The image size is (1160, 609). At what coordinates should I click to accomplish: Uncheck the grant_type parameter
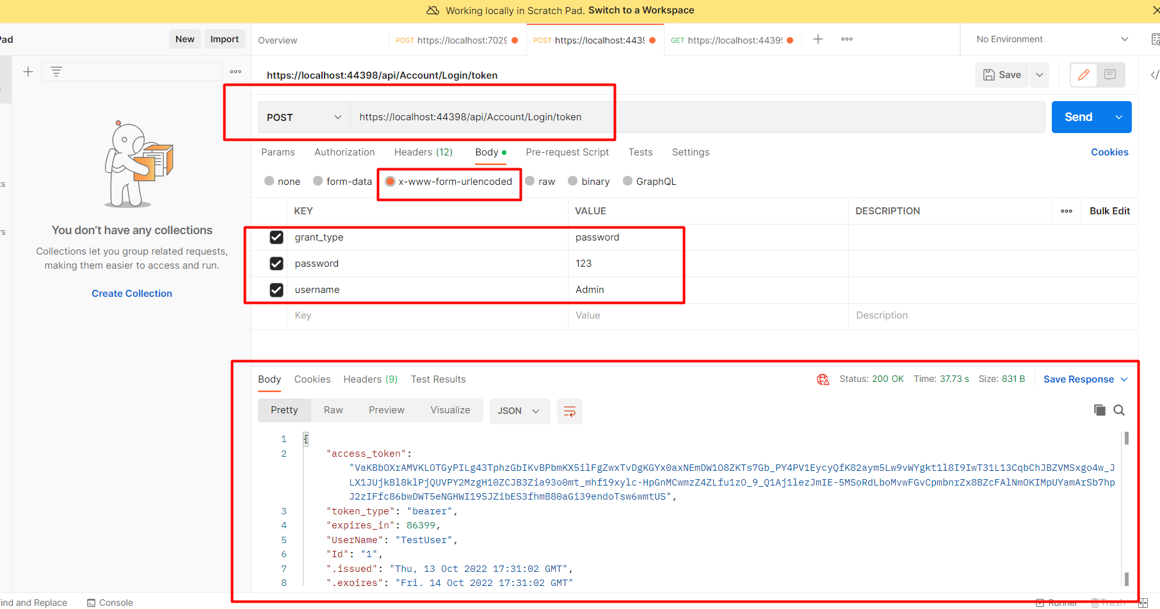277,237
